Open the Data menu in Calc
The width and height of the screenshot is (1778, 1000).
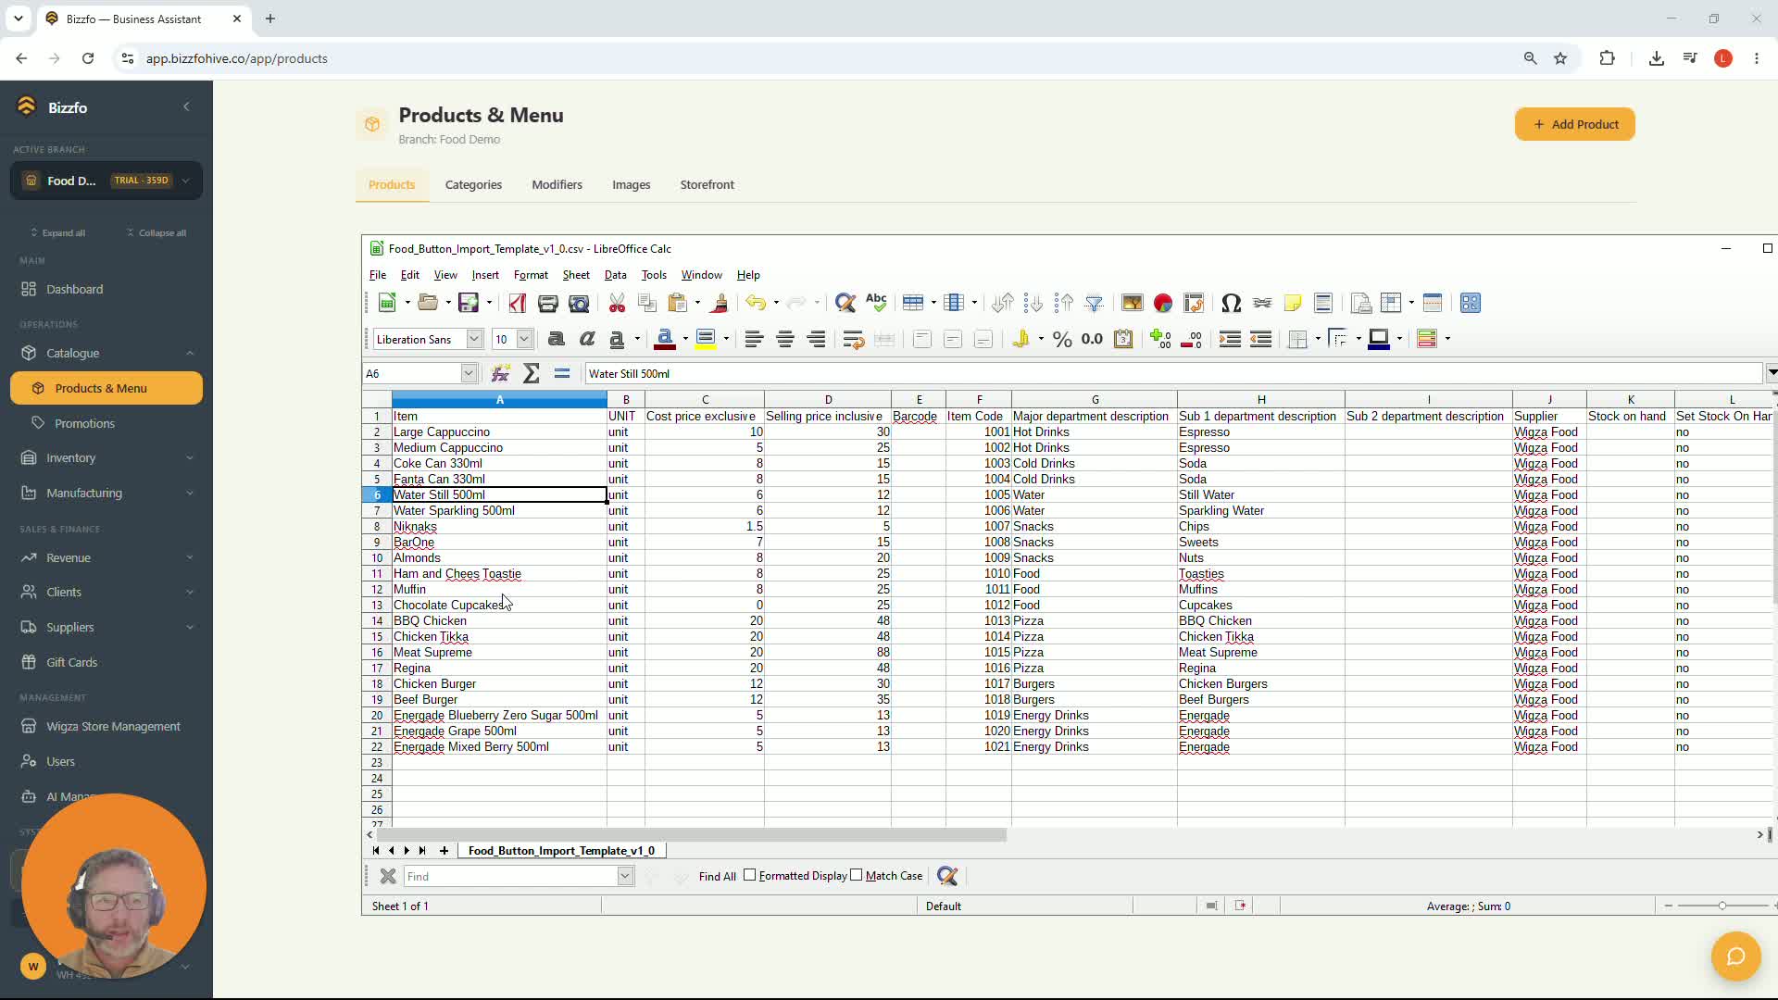click(615, 275)
